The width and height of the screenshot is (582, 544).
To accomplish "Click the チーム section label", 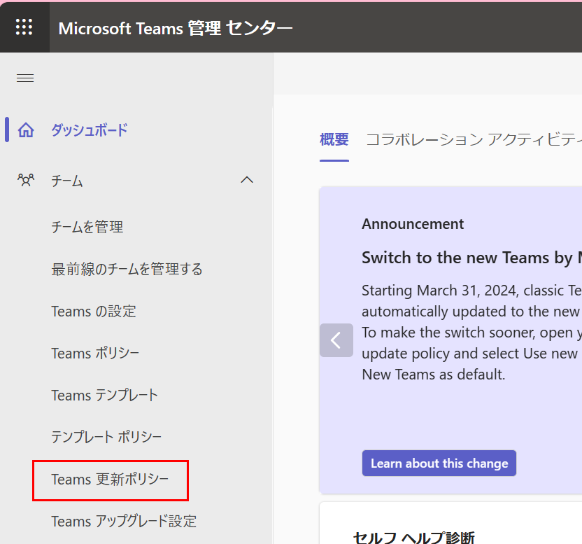I will 67,181.
